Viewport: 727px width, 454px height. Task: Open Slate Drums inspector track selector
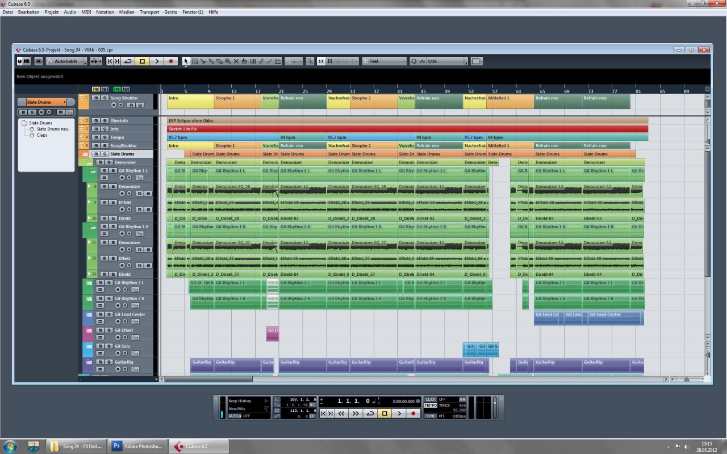point(46,102)
